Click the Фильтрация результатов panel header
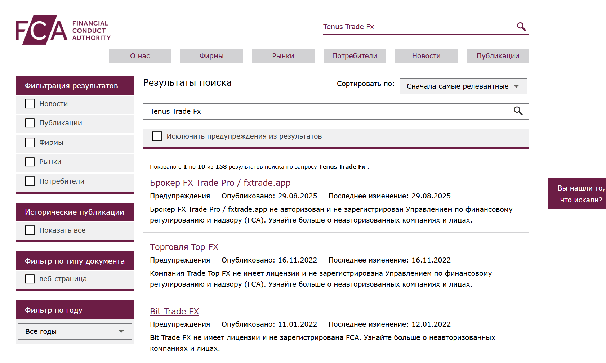Viewport: 606px width, 363px height. (x=75, y=86)
